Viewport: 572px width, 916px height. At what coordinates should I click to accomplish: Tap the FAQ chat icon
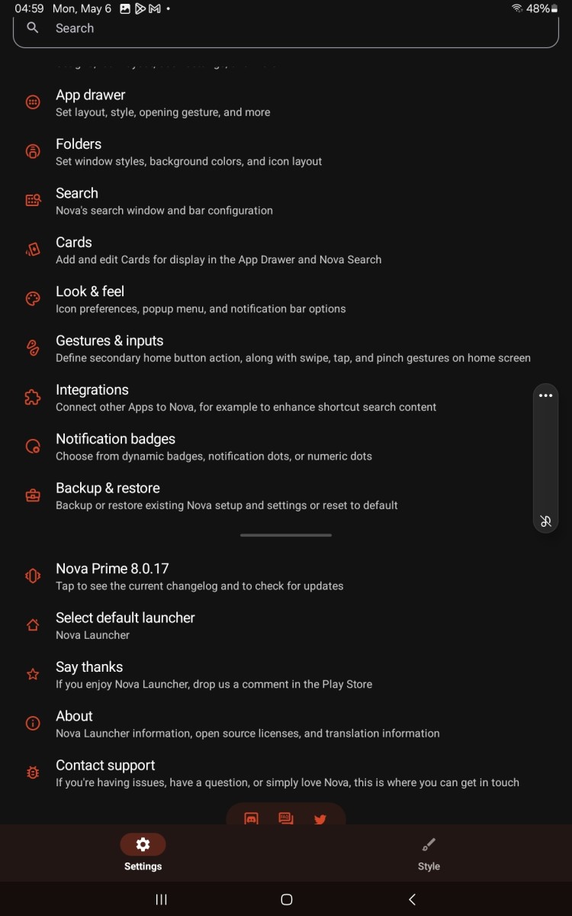tap(285, 819)
